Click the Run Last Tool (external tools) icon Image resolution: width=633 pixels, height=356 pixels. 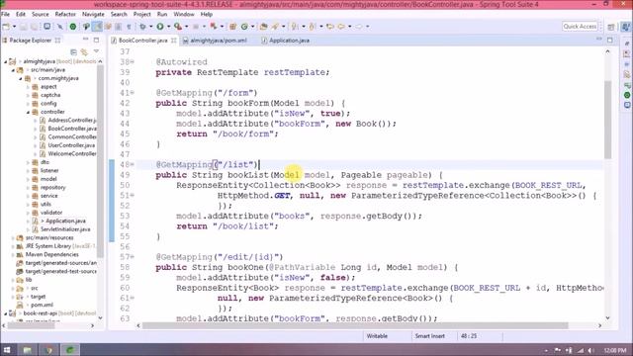(x=178, y=27)
